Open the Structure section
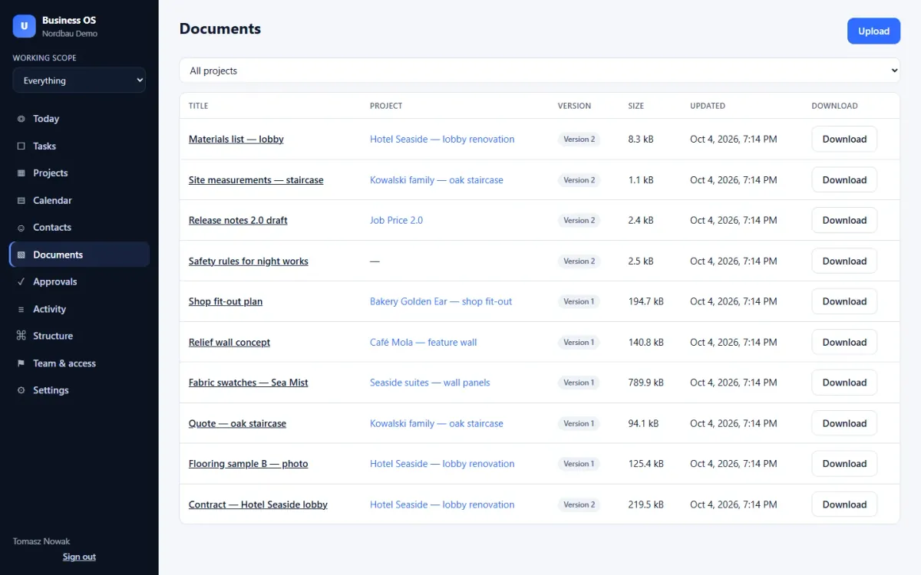Screen dimensions: 921x575 [x=79, y=336]
